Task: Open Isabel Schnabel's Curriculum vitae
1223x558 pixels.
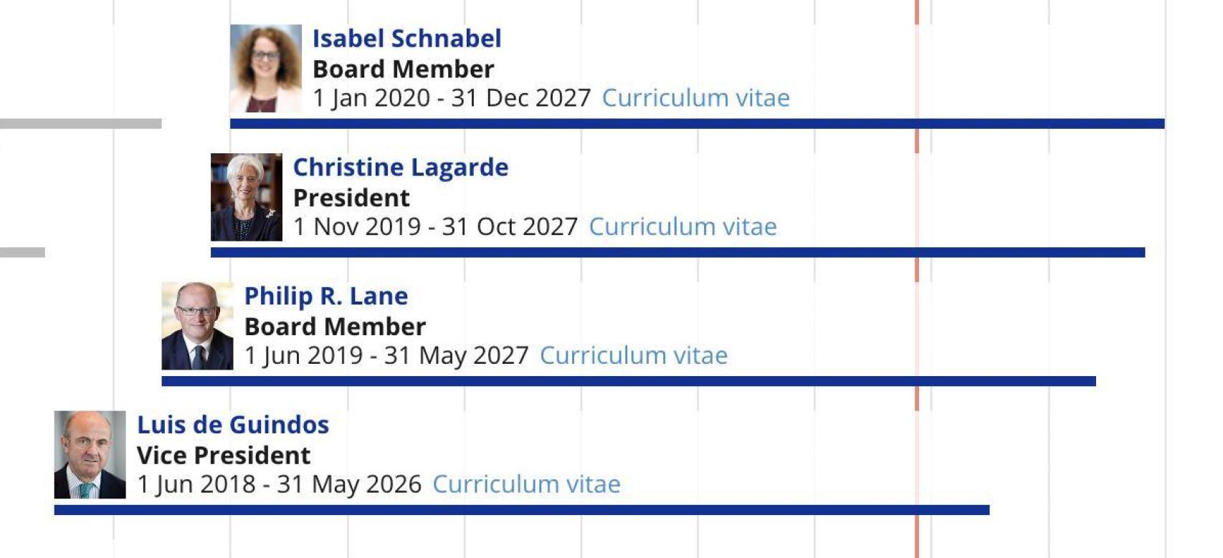Action: click(696, 98)
